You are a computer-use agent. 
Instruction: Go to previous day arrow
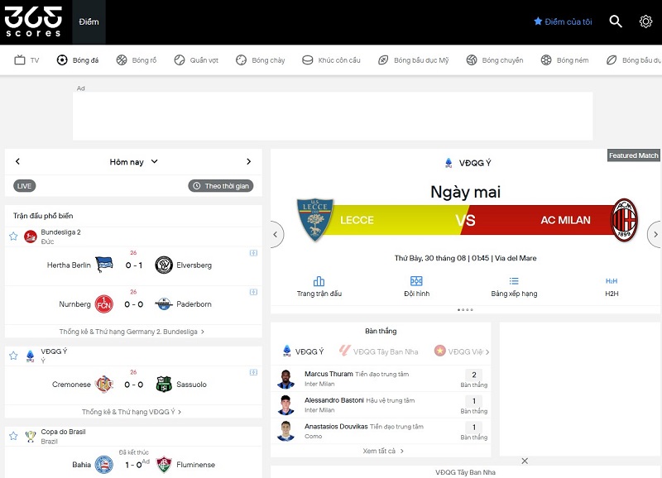pyautogui.click(x=17, y=161)
